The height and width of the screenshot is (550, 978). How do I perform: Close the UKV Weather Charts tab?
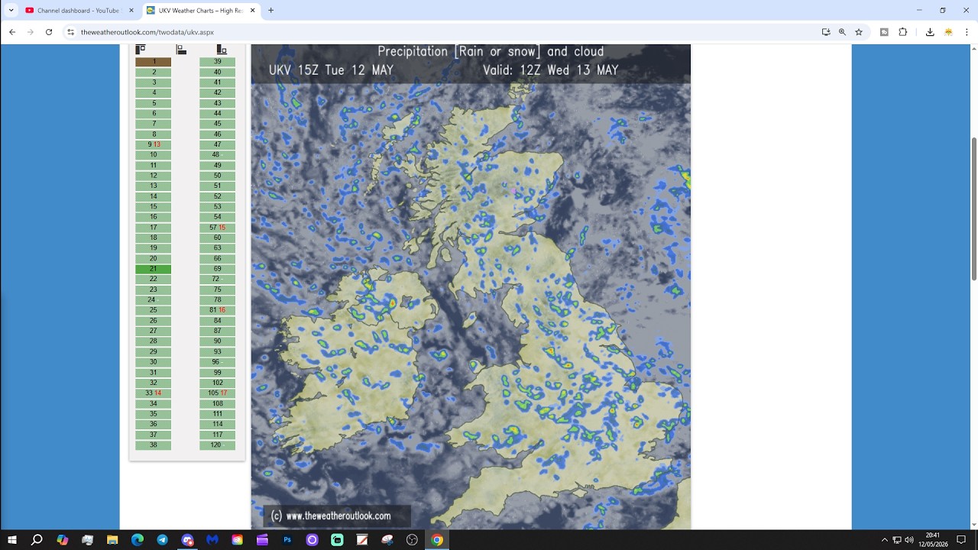[252, 11]
